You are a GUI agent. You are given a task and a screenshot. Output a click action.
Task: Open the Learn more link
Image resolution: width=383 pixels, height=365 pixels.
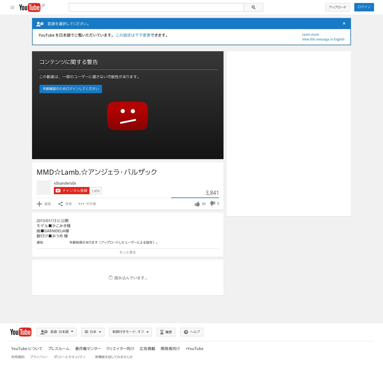coord(310,34)
